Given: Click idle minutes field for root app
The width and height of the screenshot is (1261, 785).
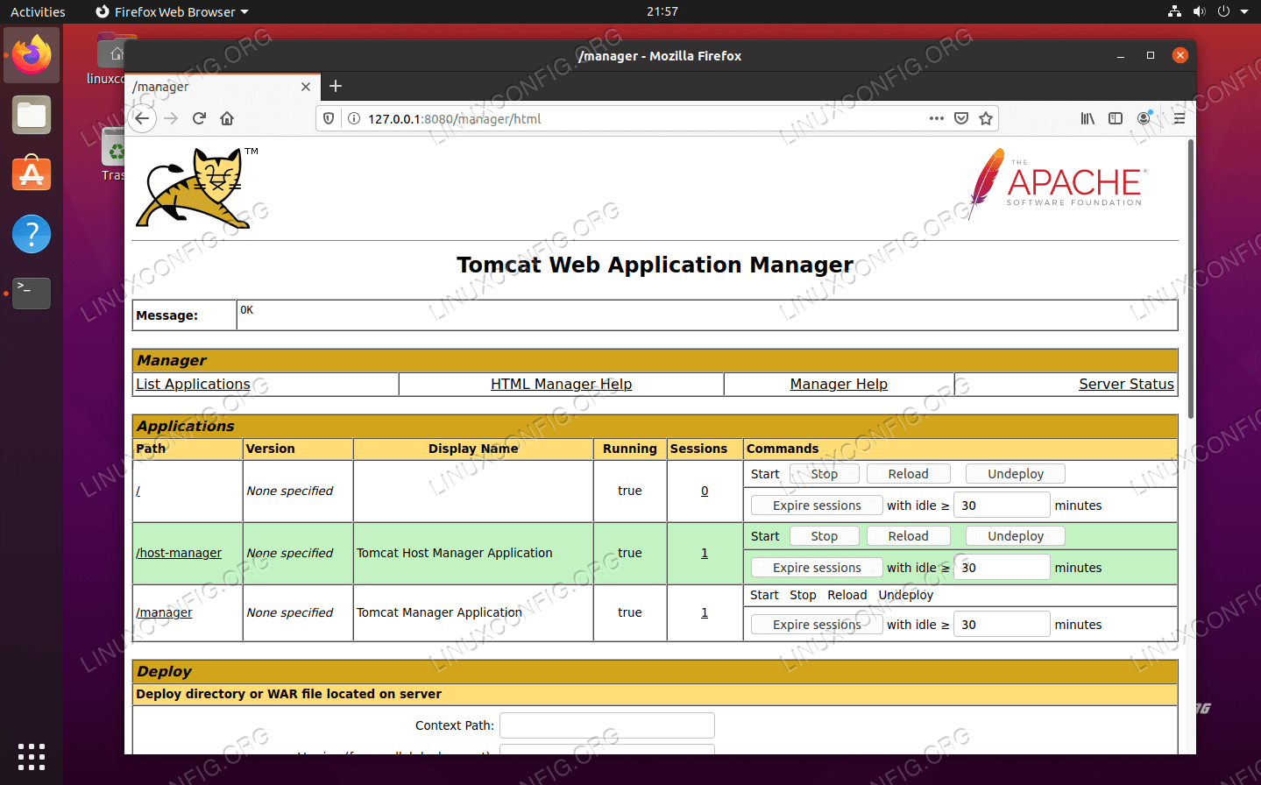Looking at the screenshot, I should tap(1002, 506).
